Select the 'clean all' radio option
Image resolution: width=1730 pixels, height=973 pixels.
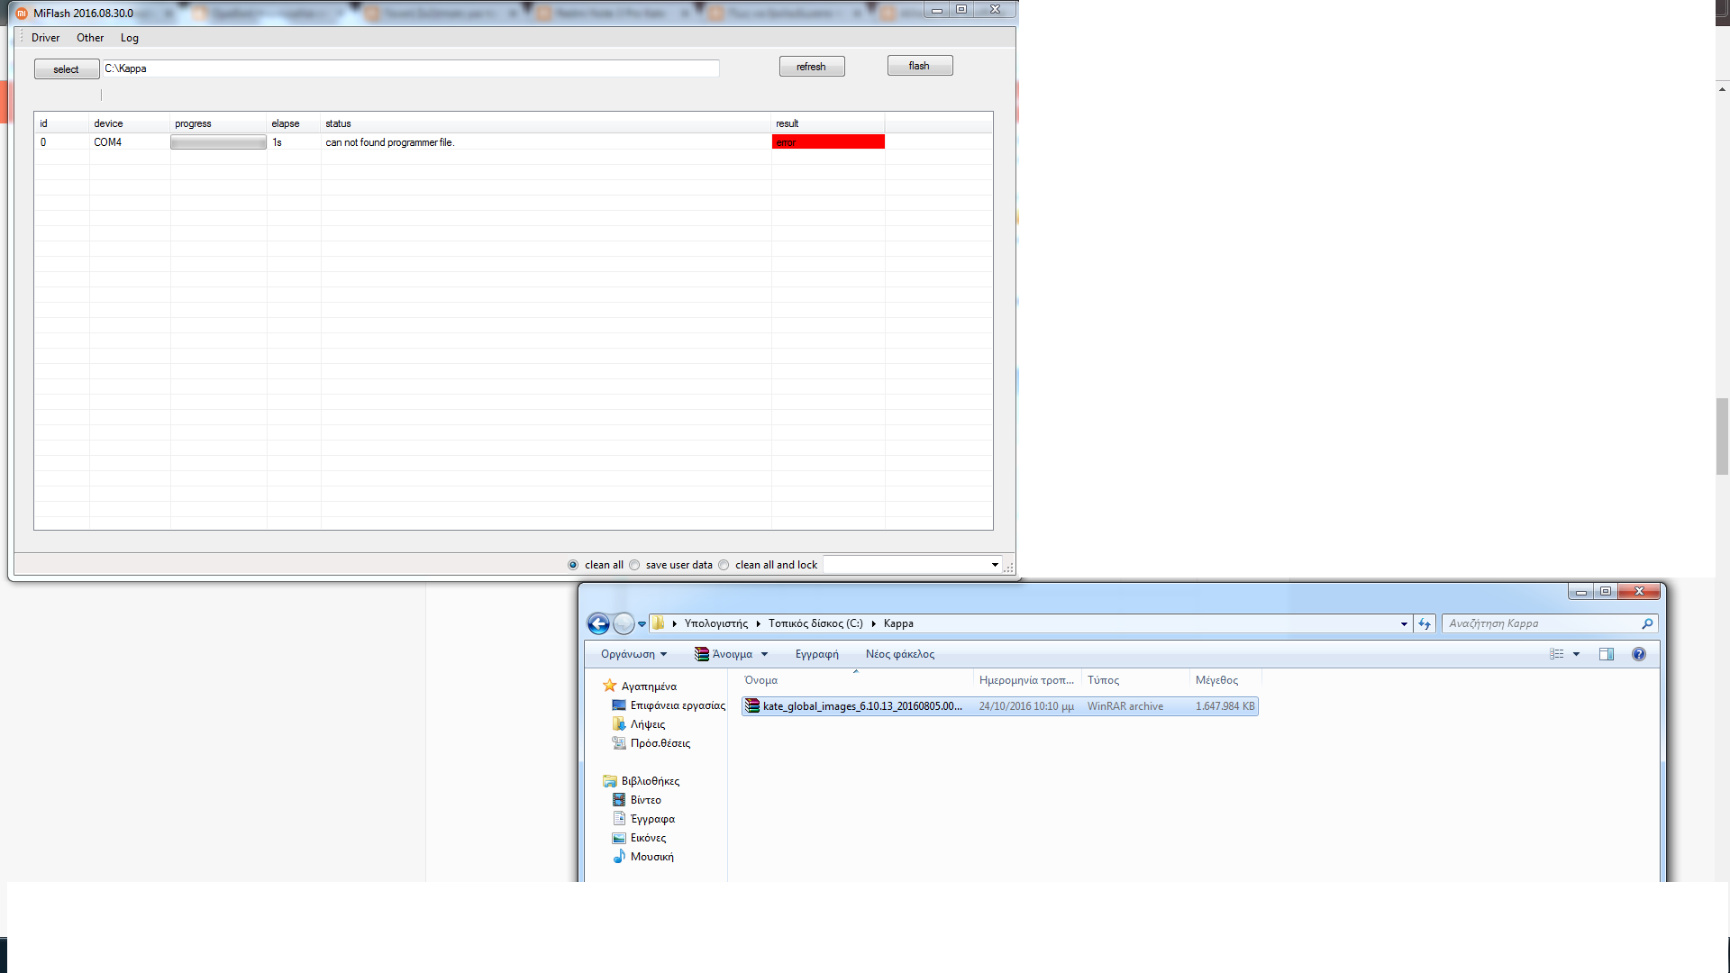pyautogui.click(x=573, y=565)
